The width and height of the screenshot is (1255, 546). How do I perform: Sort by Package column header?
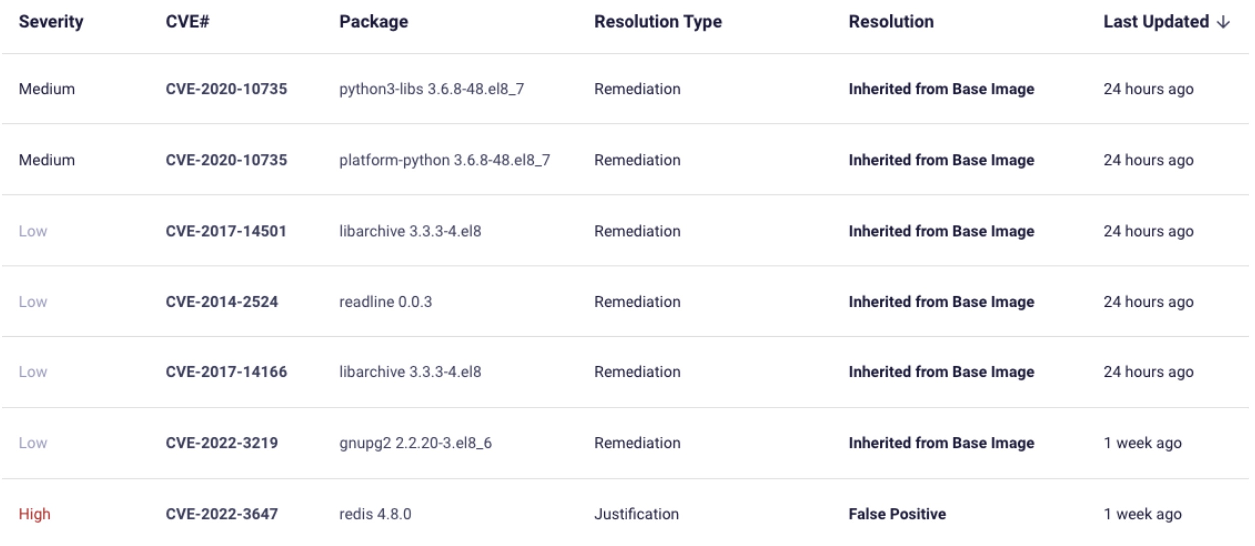coord(374,22)
